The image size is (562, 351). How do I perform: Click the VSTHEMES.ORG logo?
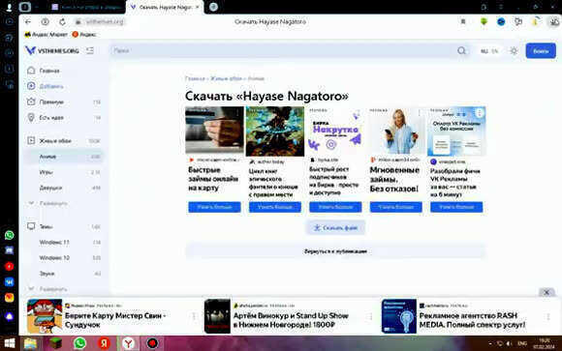52,51
